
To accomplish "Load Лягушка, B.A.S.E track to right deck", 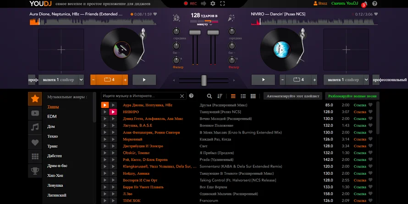I will (113, 125).
